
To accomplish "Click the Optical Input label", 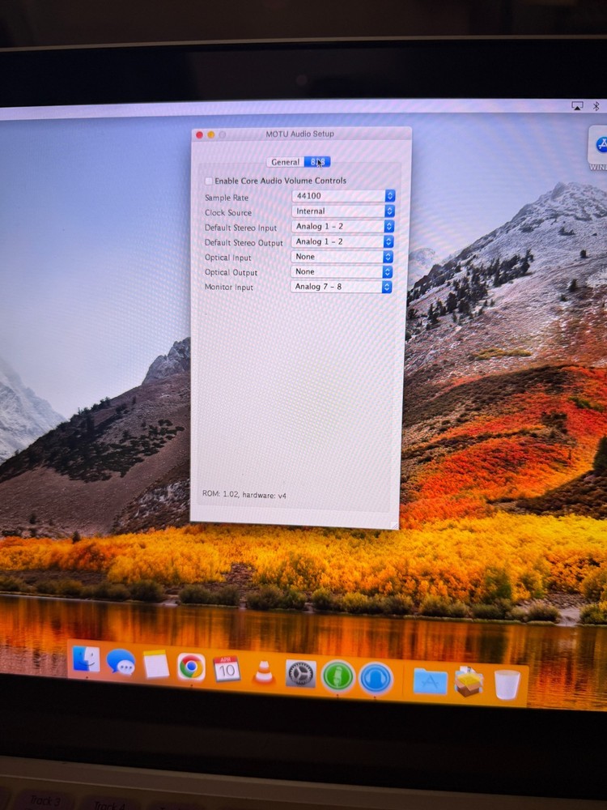I will pos(227,258).
